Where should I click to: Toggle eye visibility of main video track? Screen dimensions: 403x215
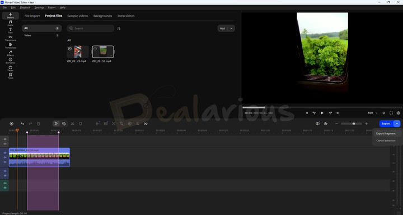[5, 152]
